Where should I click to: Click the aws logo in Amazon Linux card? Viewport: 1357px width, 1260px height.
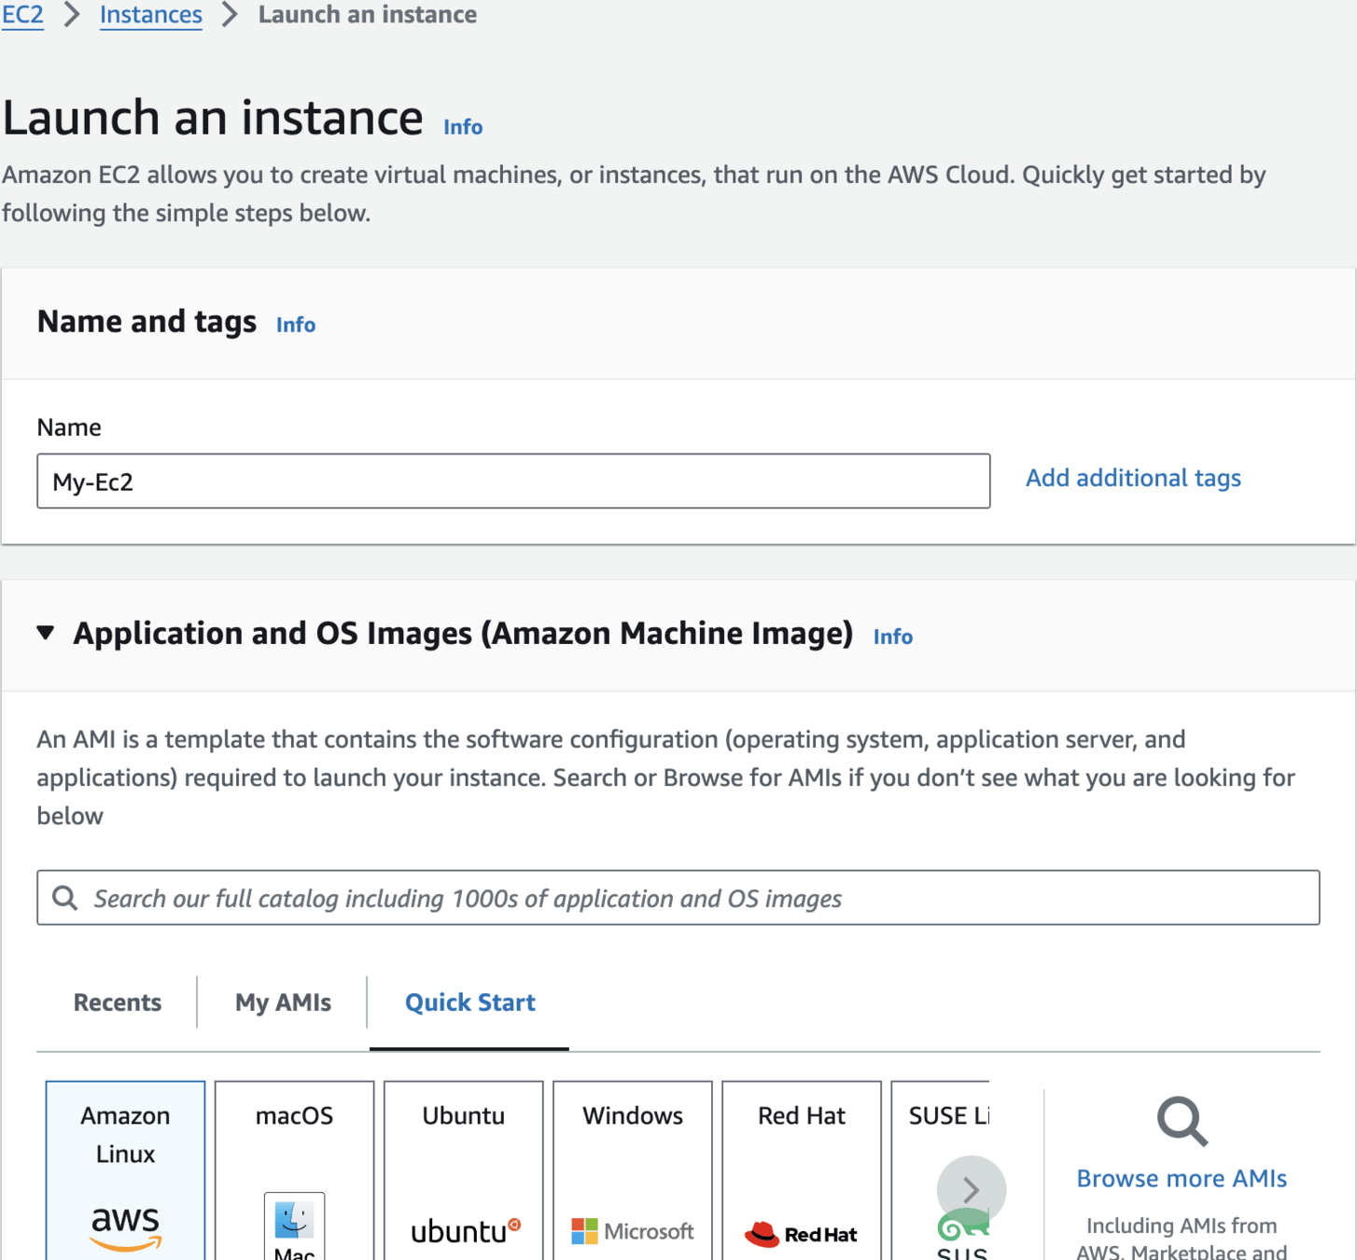pos(126,1227)
